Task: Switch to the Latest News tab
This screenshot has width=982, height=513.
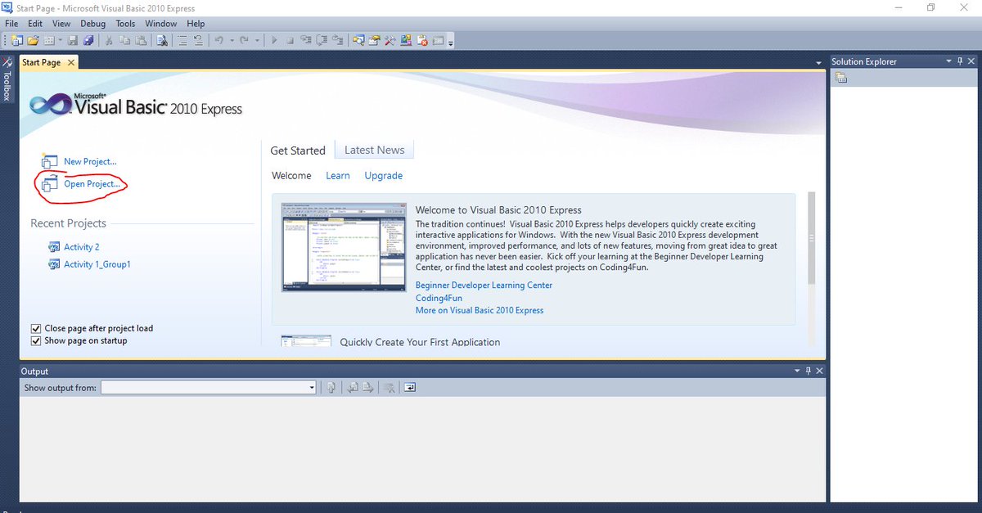Action: [x=374, y=150]
